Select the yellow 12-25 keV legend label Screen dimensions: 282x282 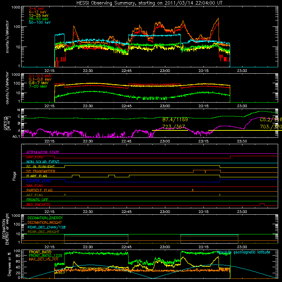[x=39, y=16]
